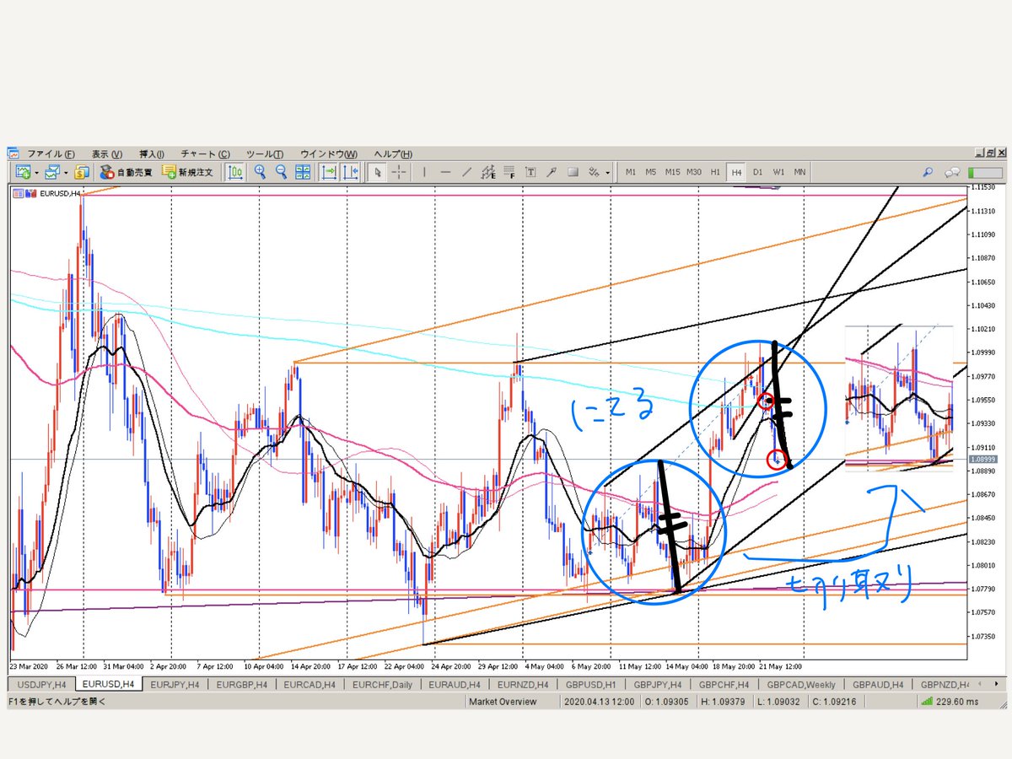
Task: Select the equidistant channel tool
Action: pos(488,172)
